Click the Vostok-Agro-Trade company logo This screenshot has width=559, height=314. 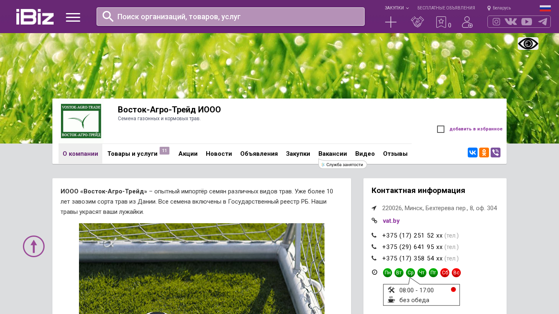coord(81,121)
